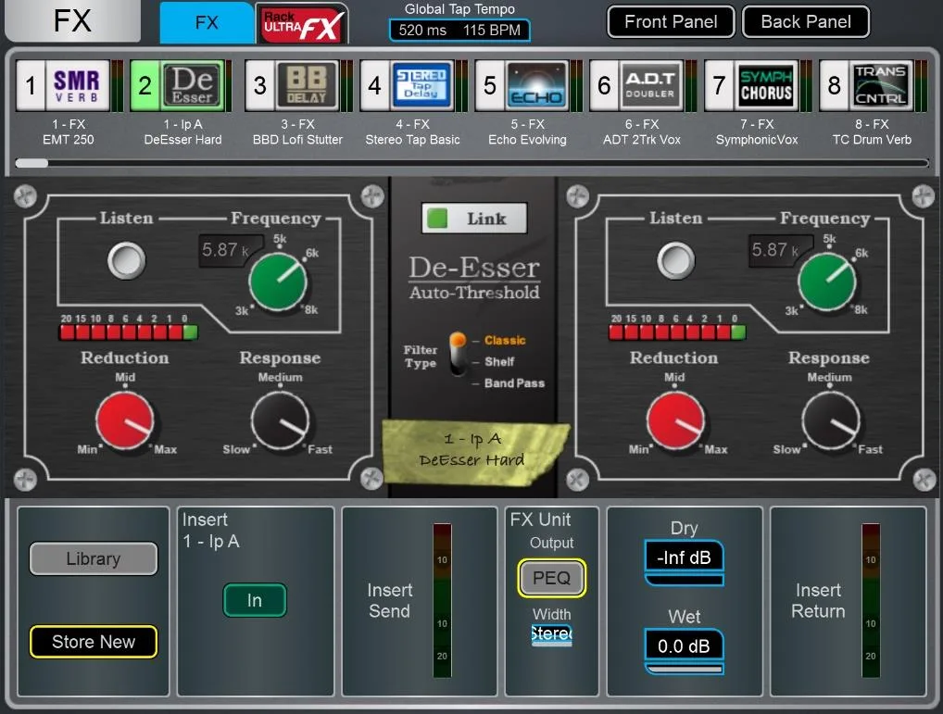Open the Front Panel view
Viewport: 943px width, 714px height.
point(671,21)
